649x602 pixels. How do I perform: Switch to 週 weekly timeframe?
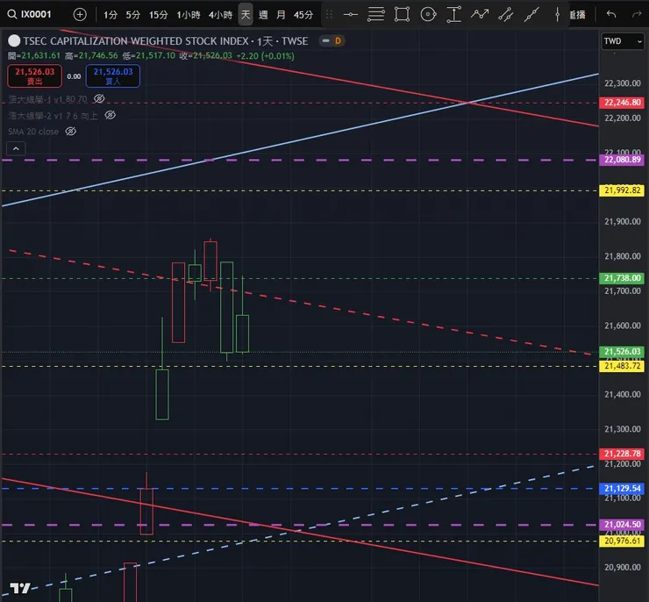pyautogui.click(x=263, y=15)
